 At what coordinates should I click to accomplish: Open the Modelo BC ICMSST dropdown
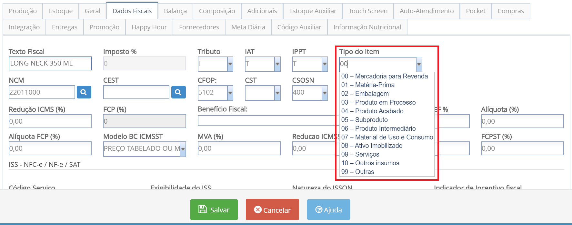pos(183,149)
